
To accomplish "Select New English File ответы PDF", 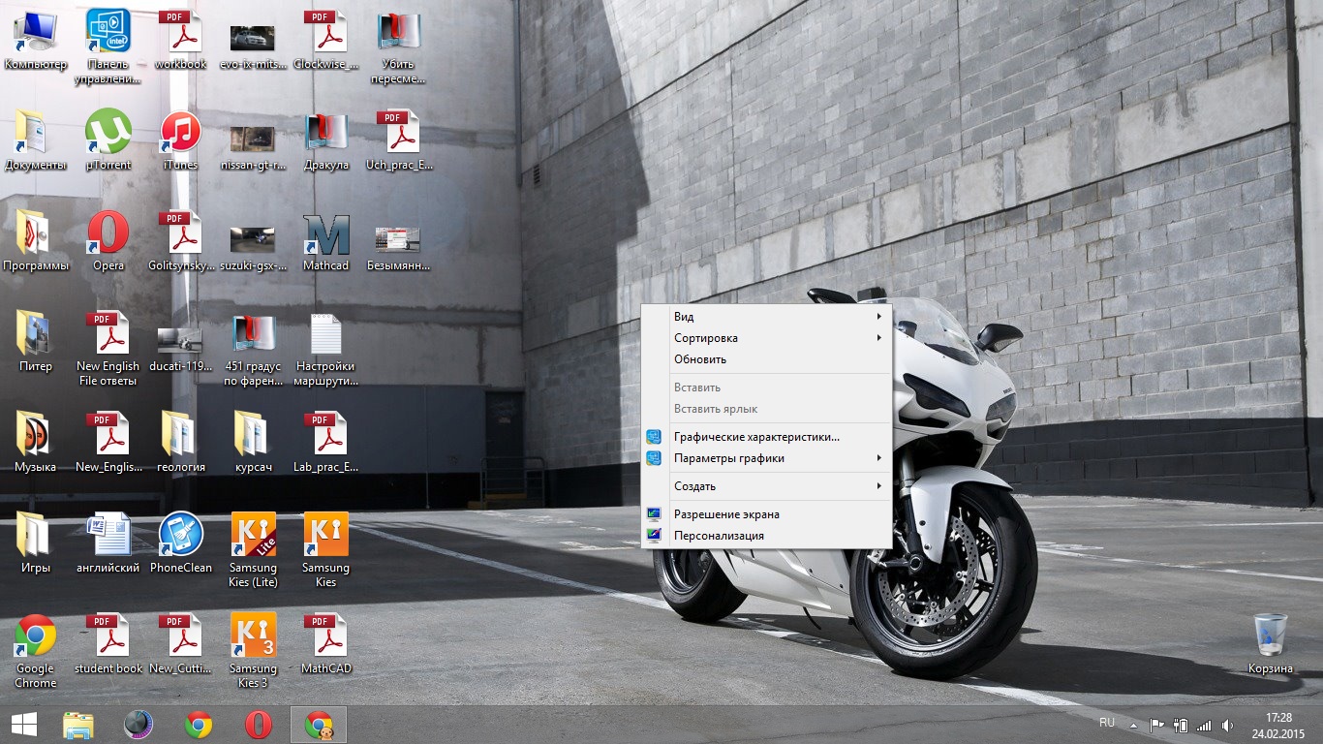I will pos(108,349).
